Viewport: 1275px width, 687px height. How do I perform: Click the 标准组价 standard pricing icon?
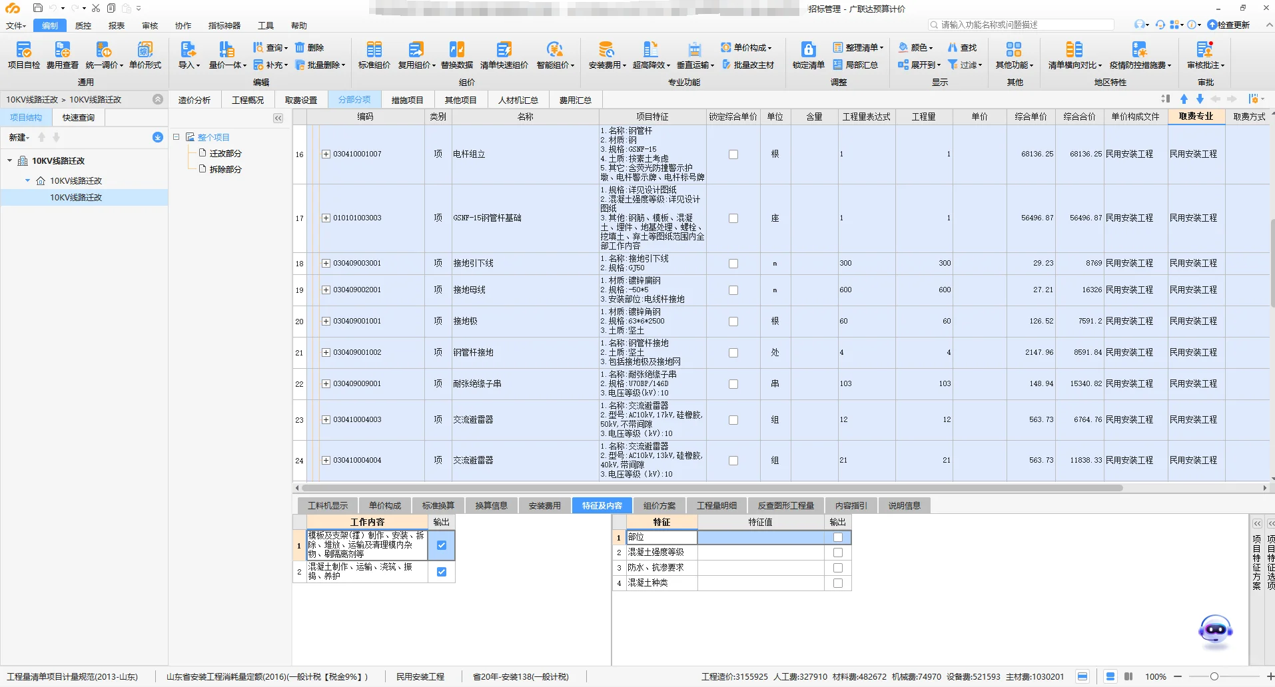pos(374,55)
